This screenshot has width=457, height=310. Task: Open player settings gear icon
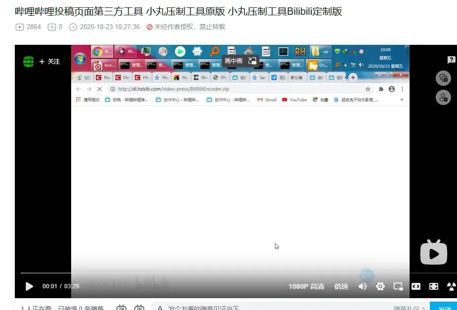[380, 286]
